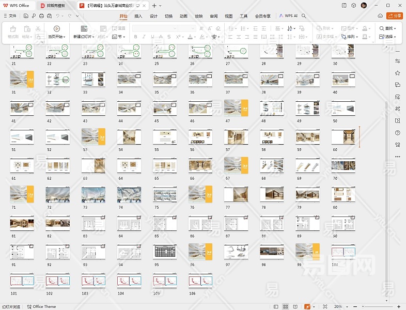Open the Animation ribbon tab
This screenshot has height=310, width=406.
pos(183,16)
